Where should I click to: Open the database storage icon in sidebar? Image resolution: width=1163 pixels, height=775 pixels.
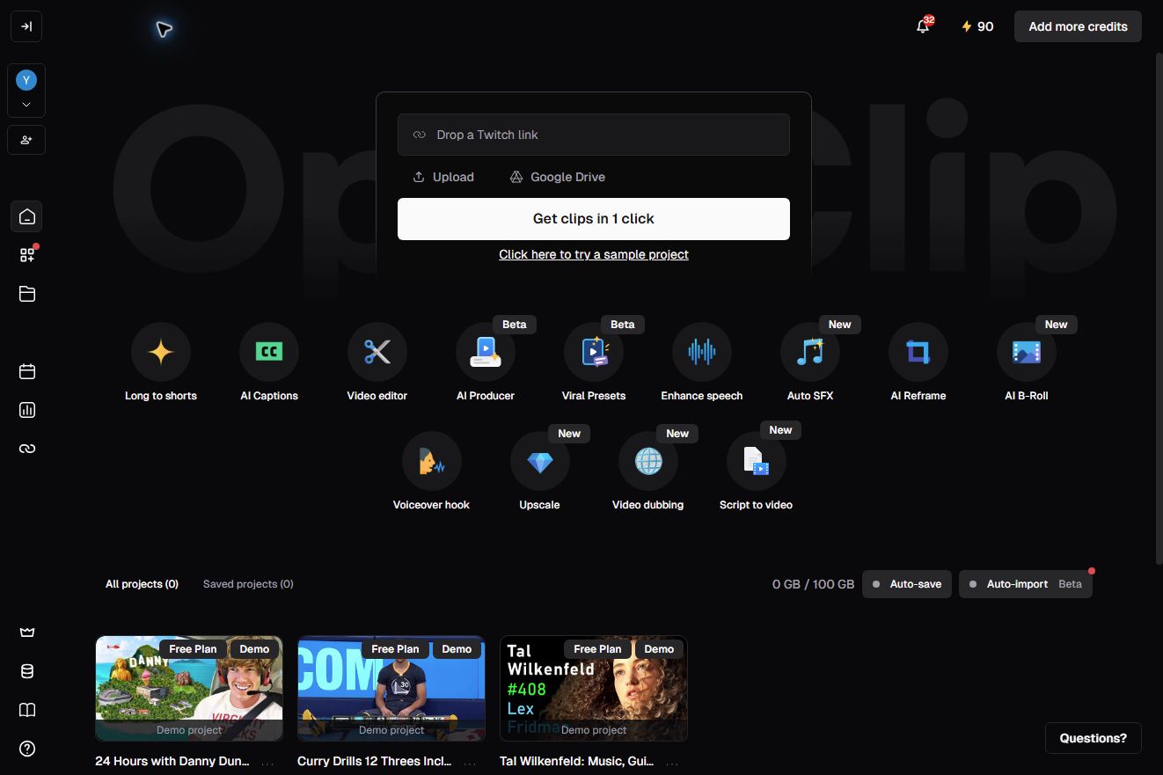[27, 671]
